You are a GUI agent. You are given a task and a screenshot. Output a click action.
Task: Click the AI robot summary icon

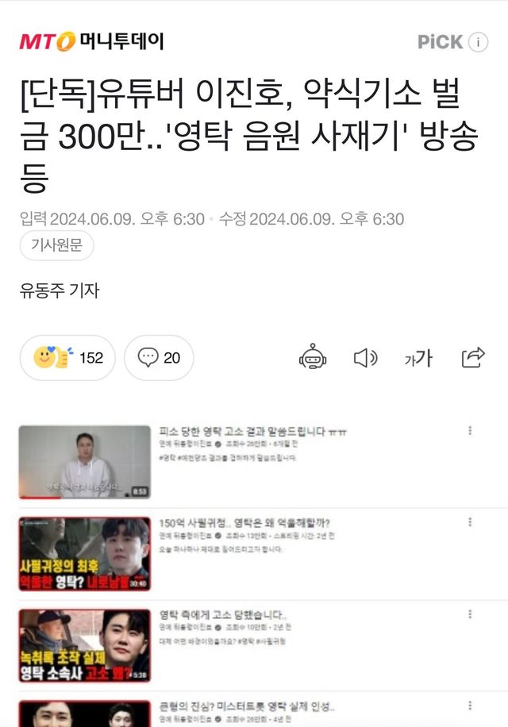313,357
